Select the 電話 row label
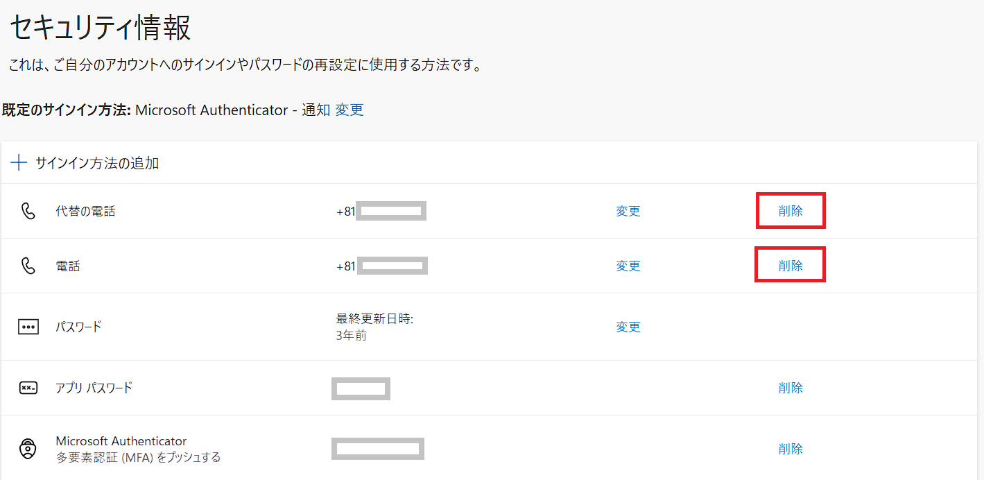Screen dimensions: 984x480 pyautogui.click(x=68, y=266)
